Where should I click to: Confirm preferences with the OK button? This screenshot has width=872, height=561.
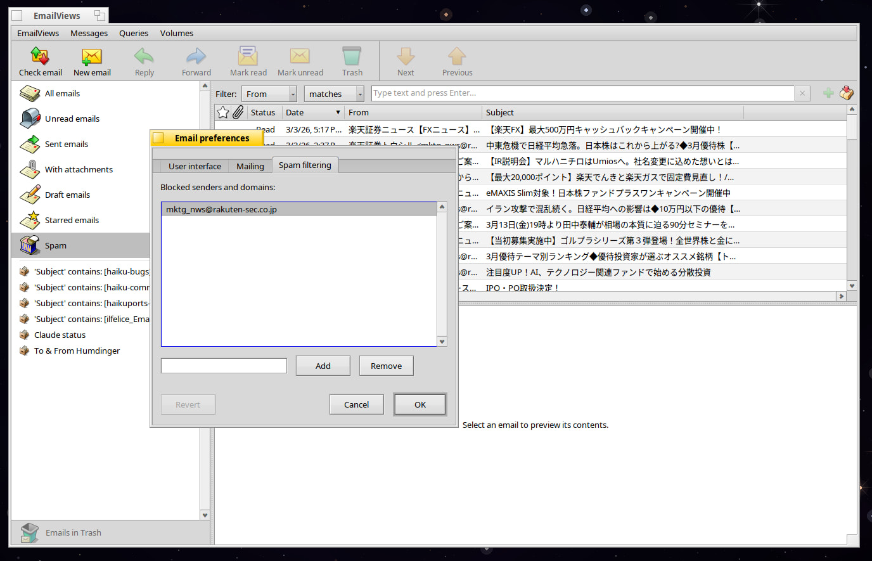[x=420, y=404]
